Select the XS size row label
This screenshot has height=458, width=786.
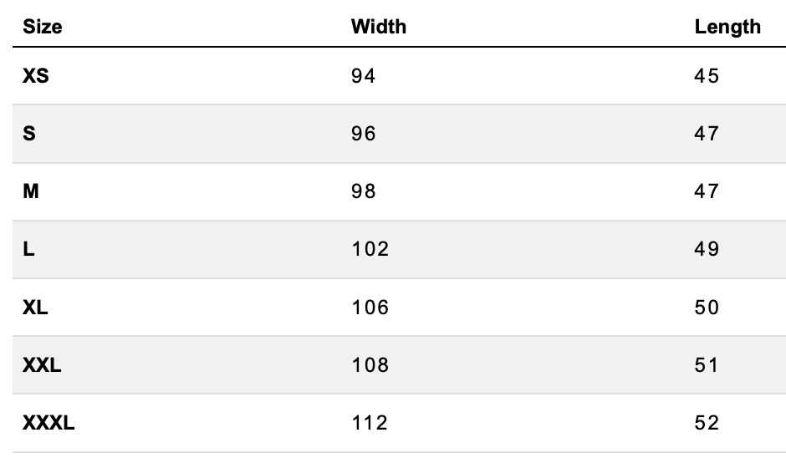[x=35, y=76]
